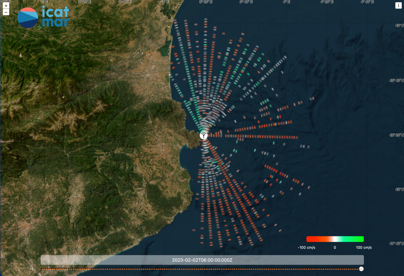This screenshot has width=404, height=276.
Task: Zoom in using the plus map control
Action: pos(6,5)
